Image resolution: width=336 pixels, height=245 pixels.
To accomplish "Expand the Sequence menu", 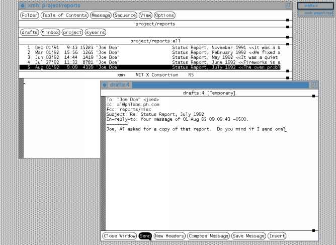I will click(125, 16).
